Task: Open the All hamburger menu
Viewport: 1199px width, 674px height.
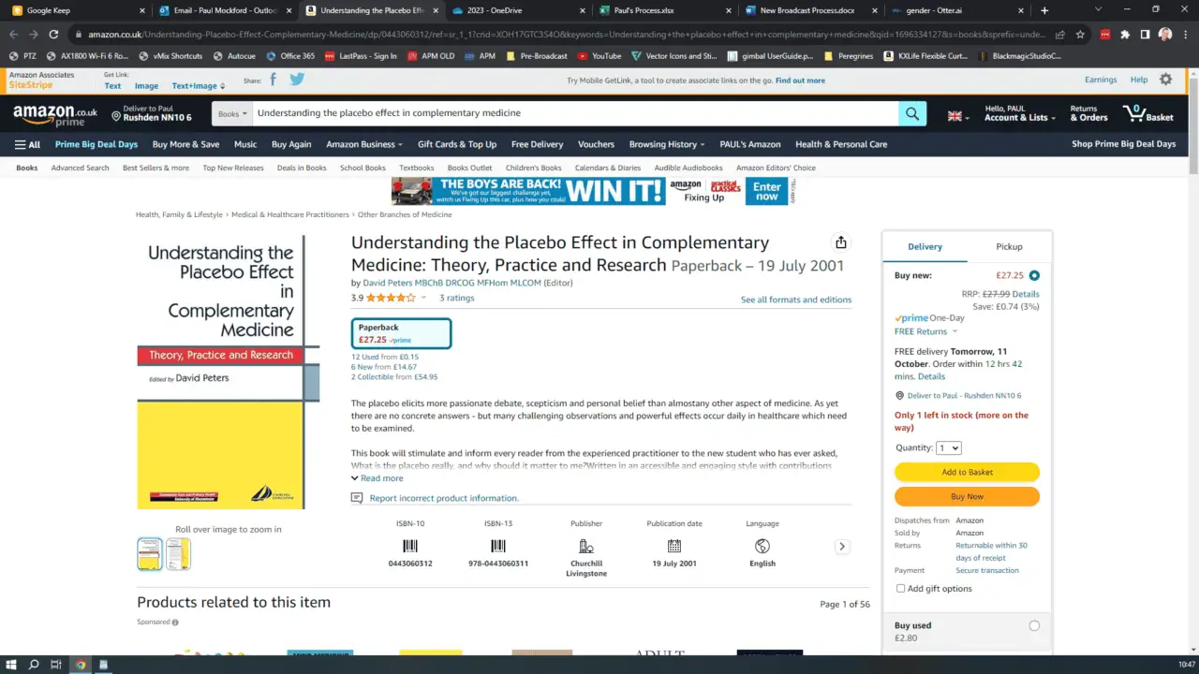Action: (27, 144)
